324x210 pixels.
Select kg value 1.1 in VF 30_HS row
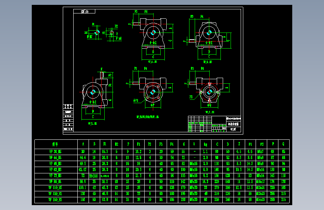point(205,152)
